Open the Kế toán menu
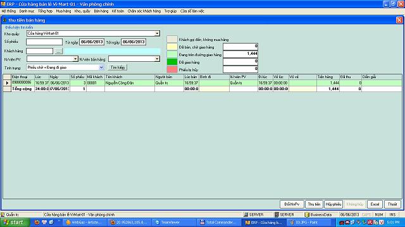The image size is (405, 227). pos(118,11)
